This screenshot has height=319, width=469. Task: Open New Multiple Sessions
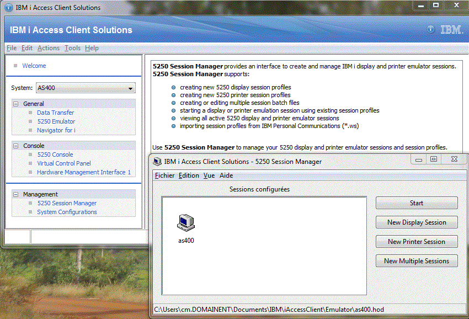417,260
